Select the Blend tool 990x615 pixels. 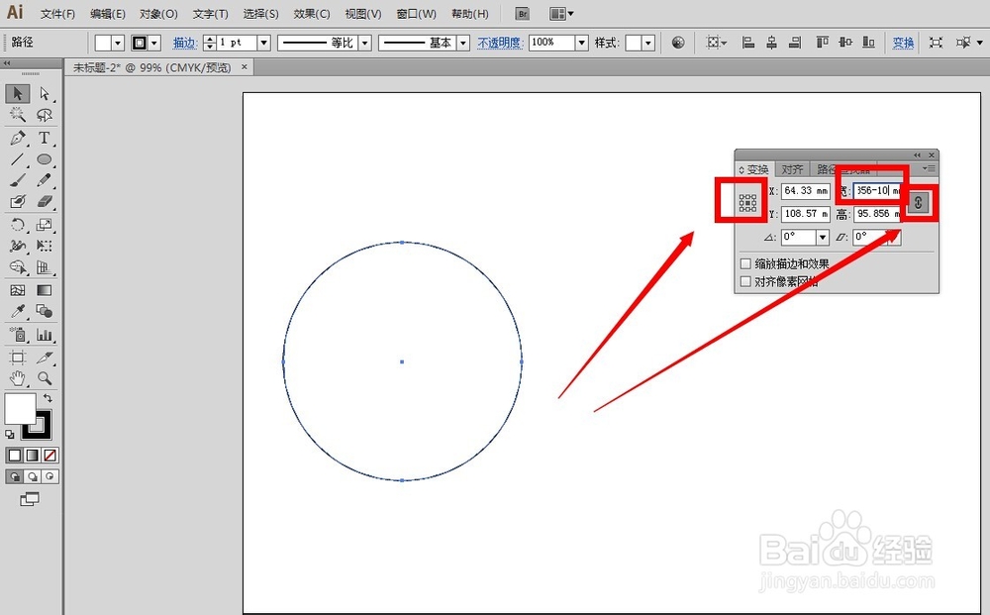point(45,311)
